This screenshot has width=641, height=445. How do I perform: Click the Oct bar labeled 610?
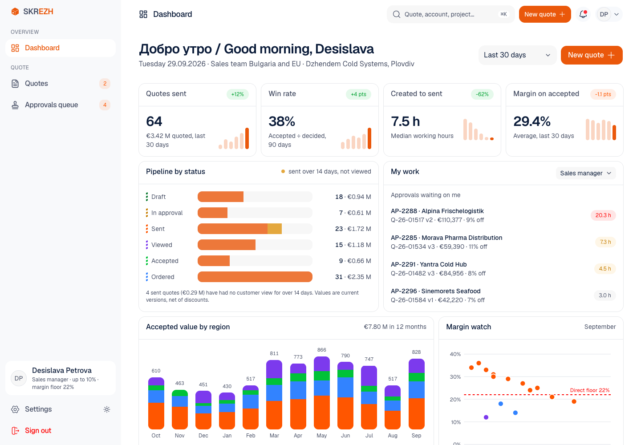click(156, 403)
